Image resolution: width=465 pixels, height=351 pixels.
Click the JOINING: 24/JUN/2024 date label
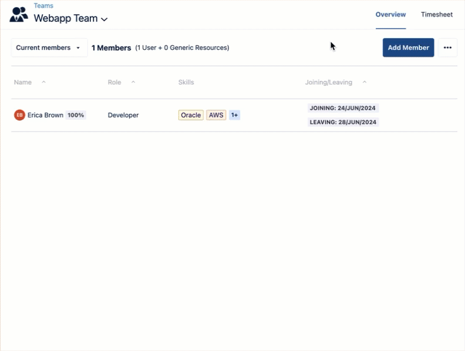pyautogui.click(x=343, y=108)
